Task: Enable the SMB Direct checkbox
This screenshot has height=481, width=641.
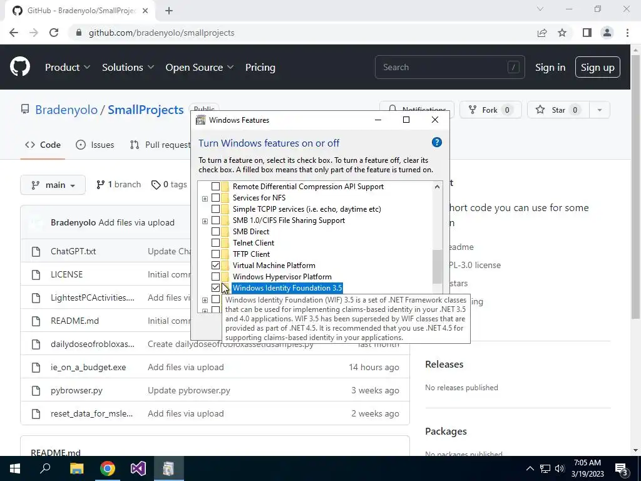Action: point(215,232)
